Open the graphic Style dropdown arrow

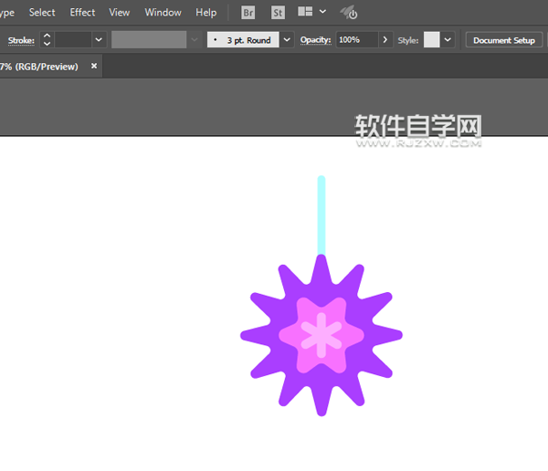[x=448, y=40]
